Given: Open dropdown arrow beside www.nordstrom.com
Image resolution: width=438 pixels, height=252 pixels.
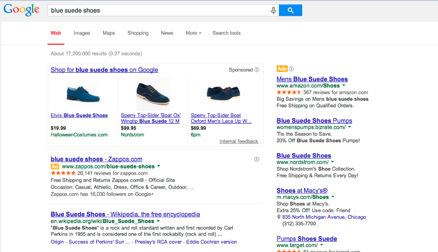Looking at the screenshot, I should coord(333,162).
